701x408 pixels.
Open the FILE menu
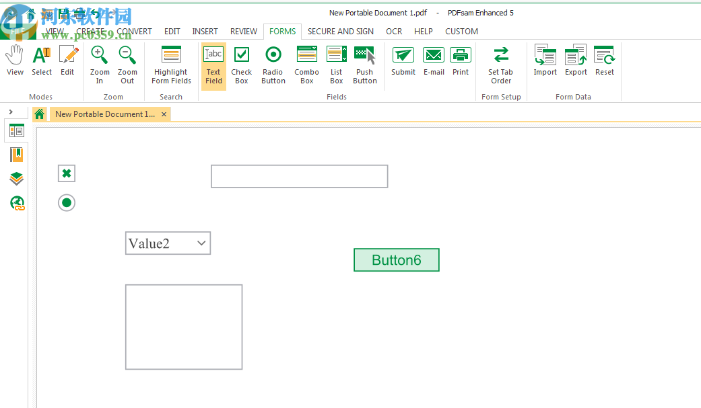pos(18,31)
